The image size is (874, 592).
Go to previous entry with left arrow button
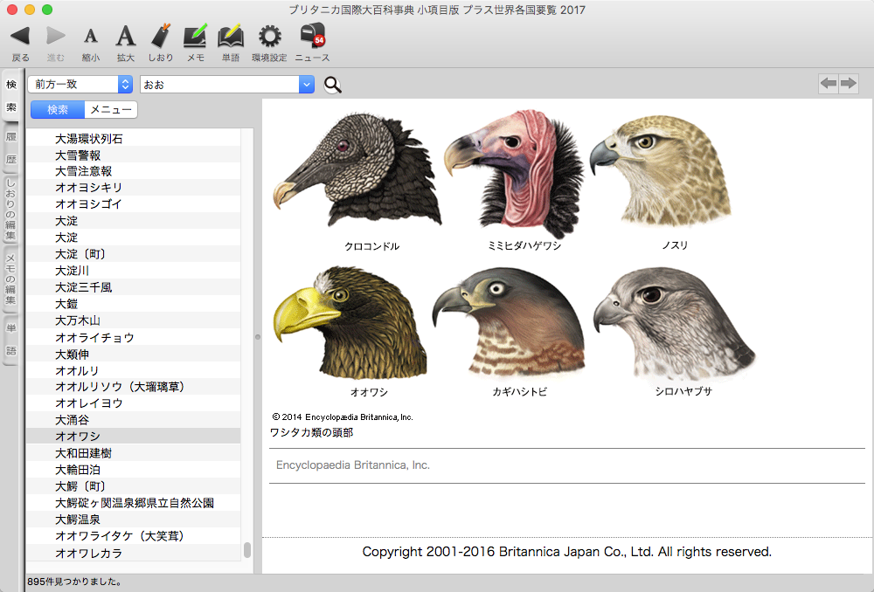(x=828, y=84)
